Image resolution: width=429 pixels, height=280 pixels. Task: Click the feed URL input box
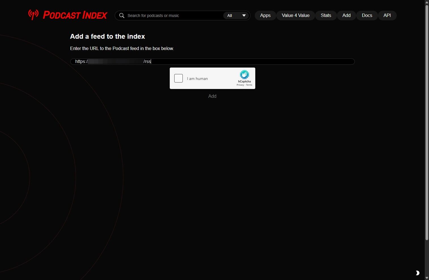pyautogui.click(x=212, y=62)
